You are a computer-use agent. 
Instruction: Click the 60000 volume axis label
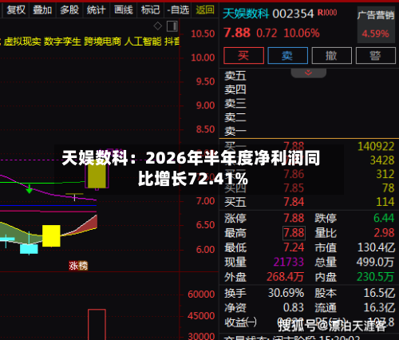201,295
